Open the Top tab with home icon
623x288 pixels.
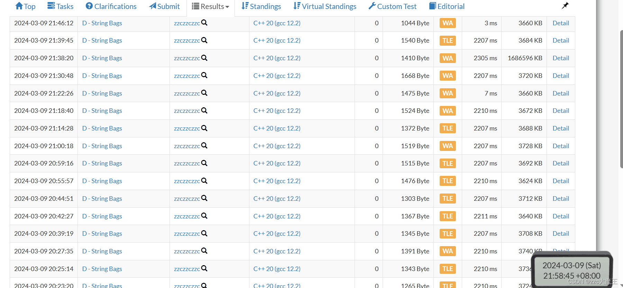(x=25, y=6)
